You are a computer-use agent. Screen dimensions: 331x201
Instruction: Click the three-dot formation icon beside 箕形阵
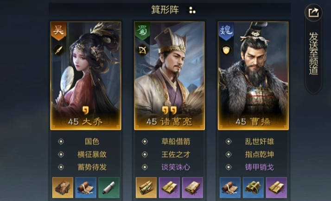[192, 10]
